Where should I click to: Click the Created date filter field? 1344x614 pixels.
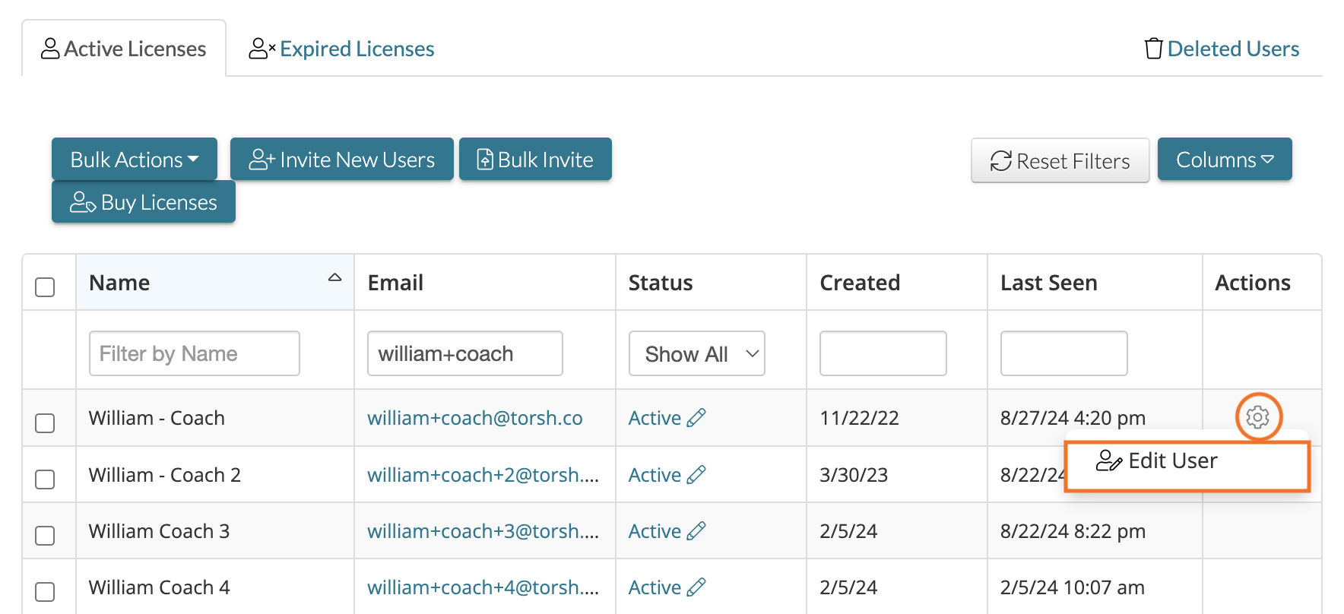[883, 353]
